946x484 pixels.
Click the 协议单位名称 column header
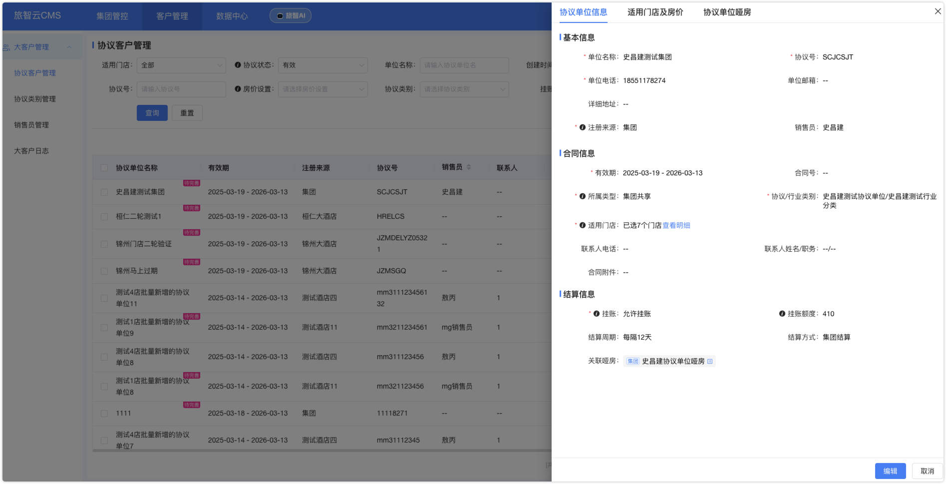[137, 168]
